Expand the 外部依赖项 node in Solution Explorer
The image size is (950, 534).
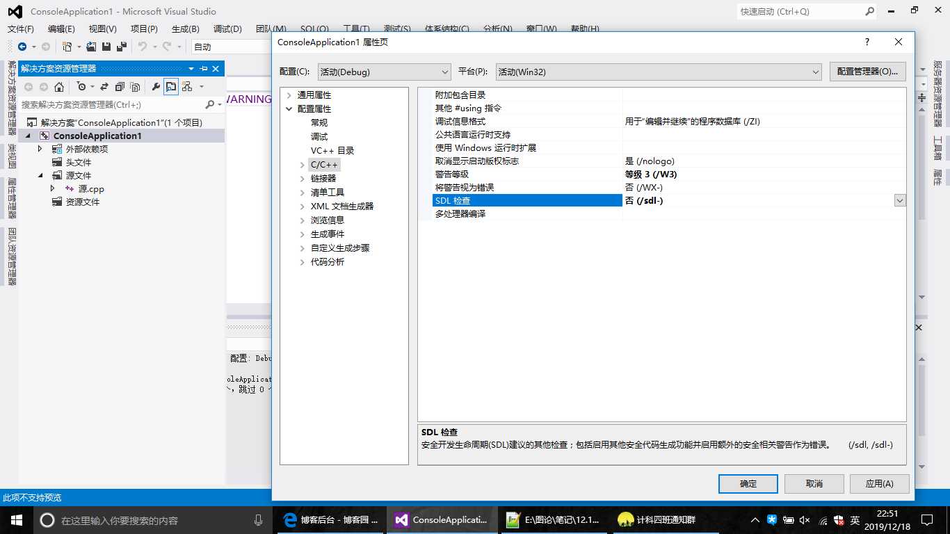pos(40,149)
